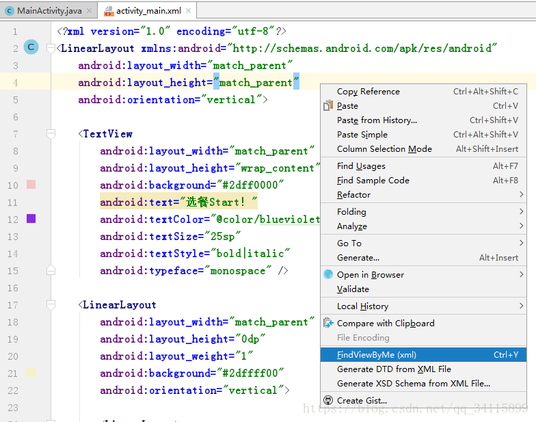Select Open in Browser menu entry
The height and width of the screenshot is (422, 536).
[x=424, y=275]
